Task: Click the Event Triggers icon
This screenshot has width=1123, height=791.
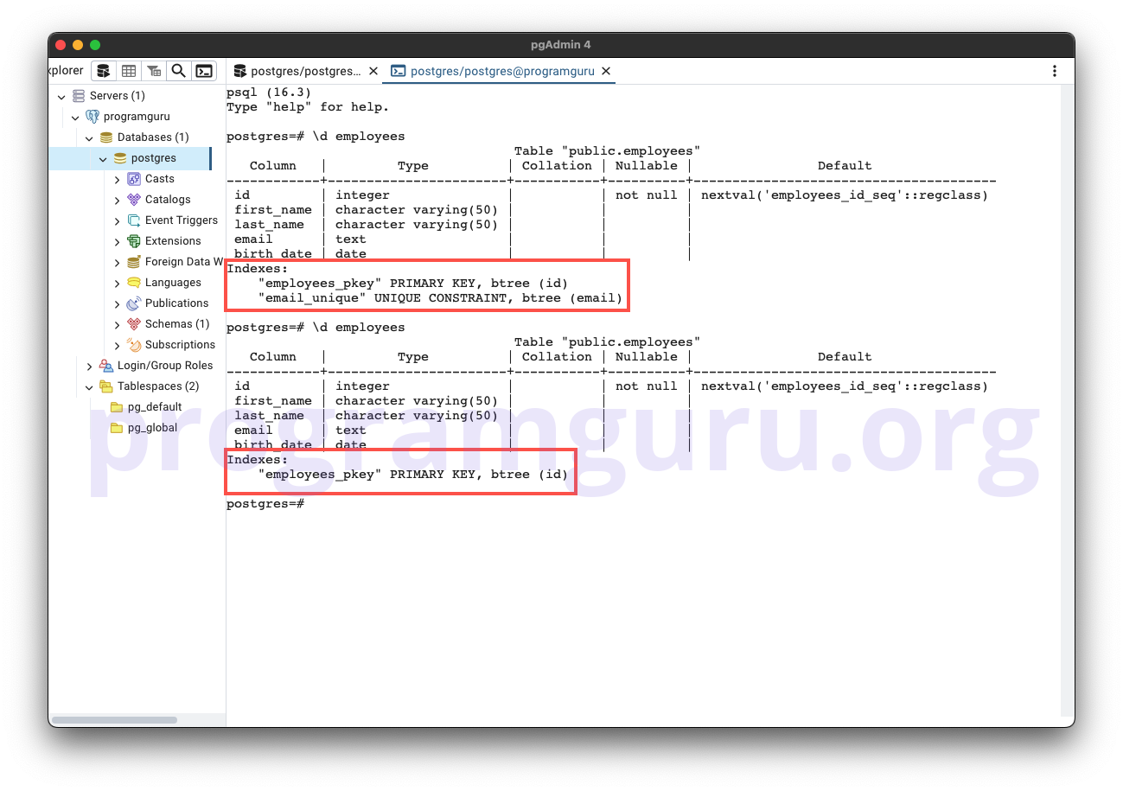Action: (134, 220)
